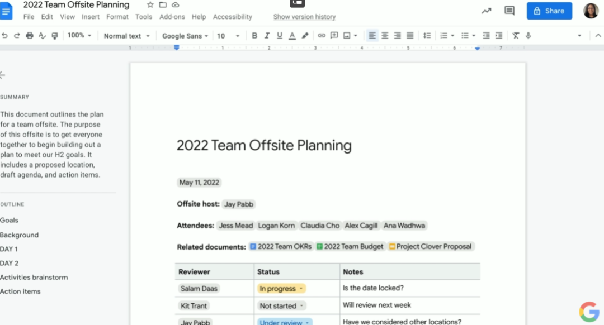The width and height of the screenshot is (604, 325).
Task: Open the Accessibility menu
Action: click(x=233, y=17)
